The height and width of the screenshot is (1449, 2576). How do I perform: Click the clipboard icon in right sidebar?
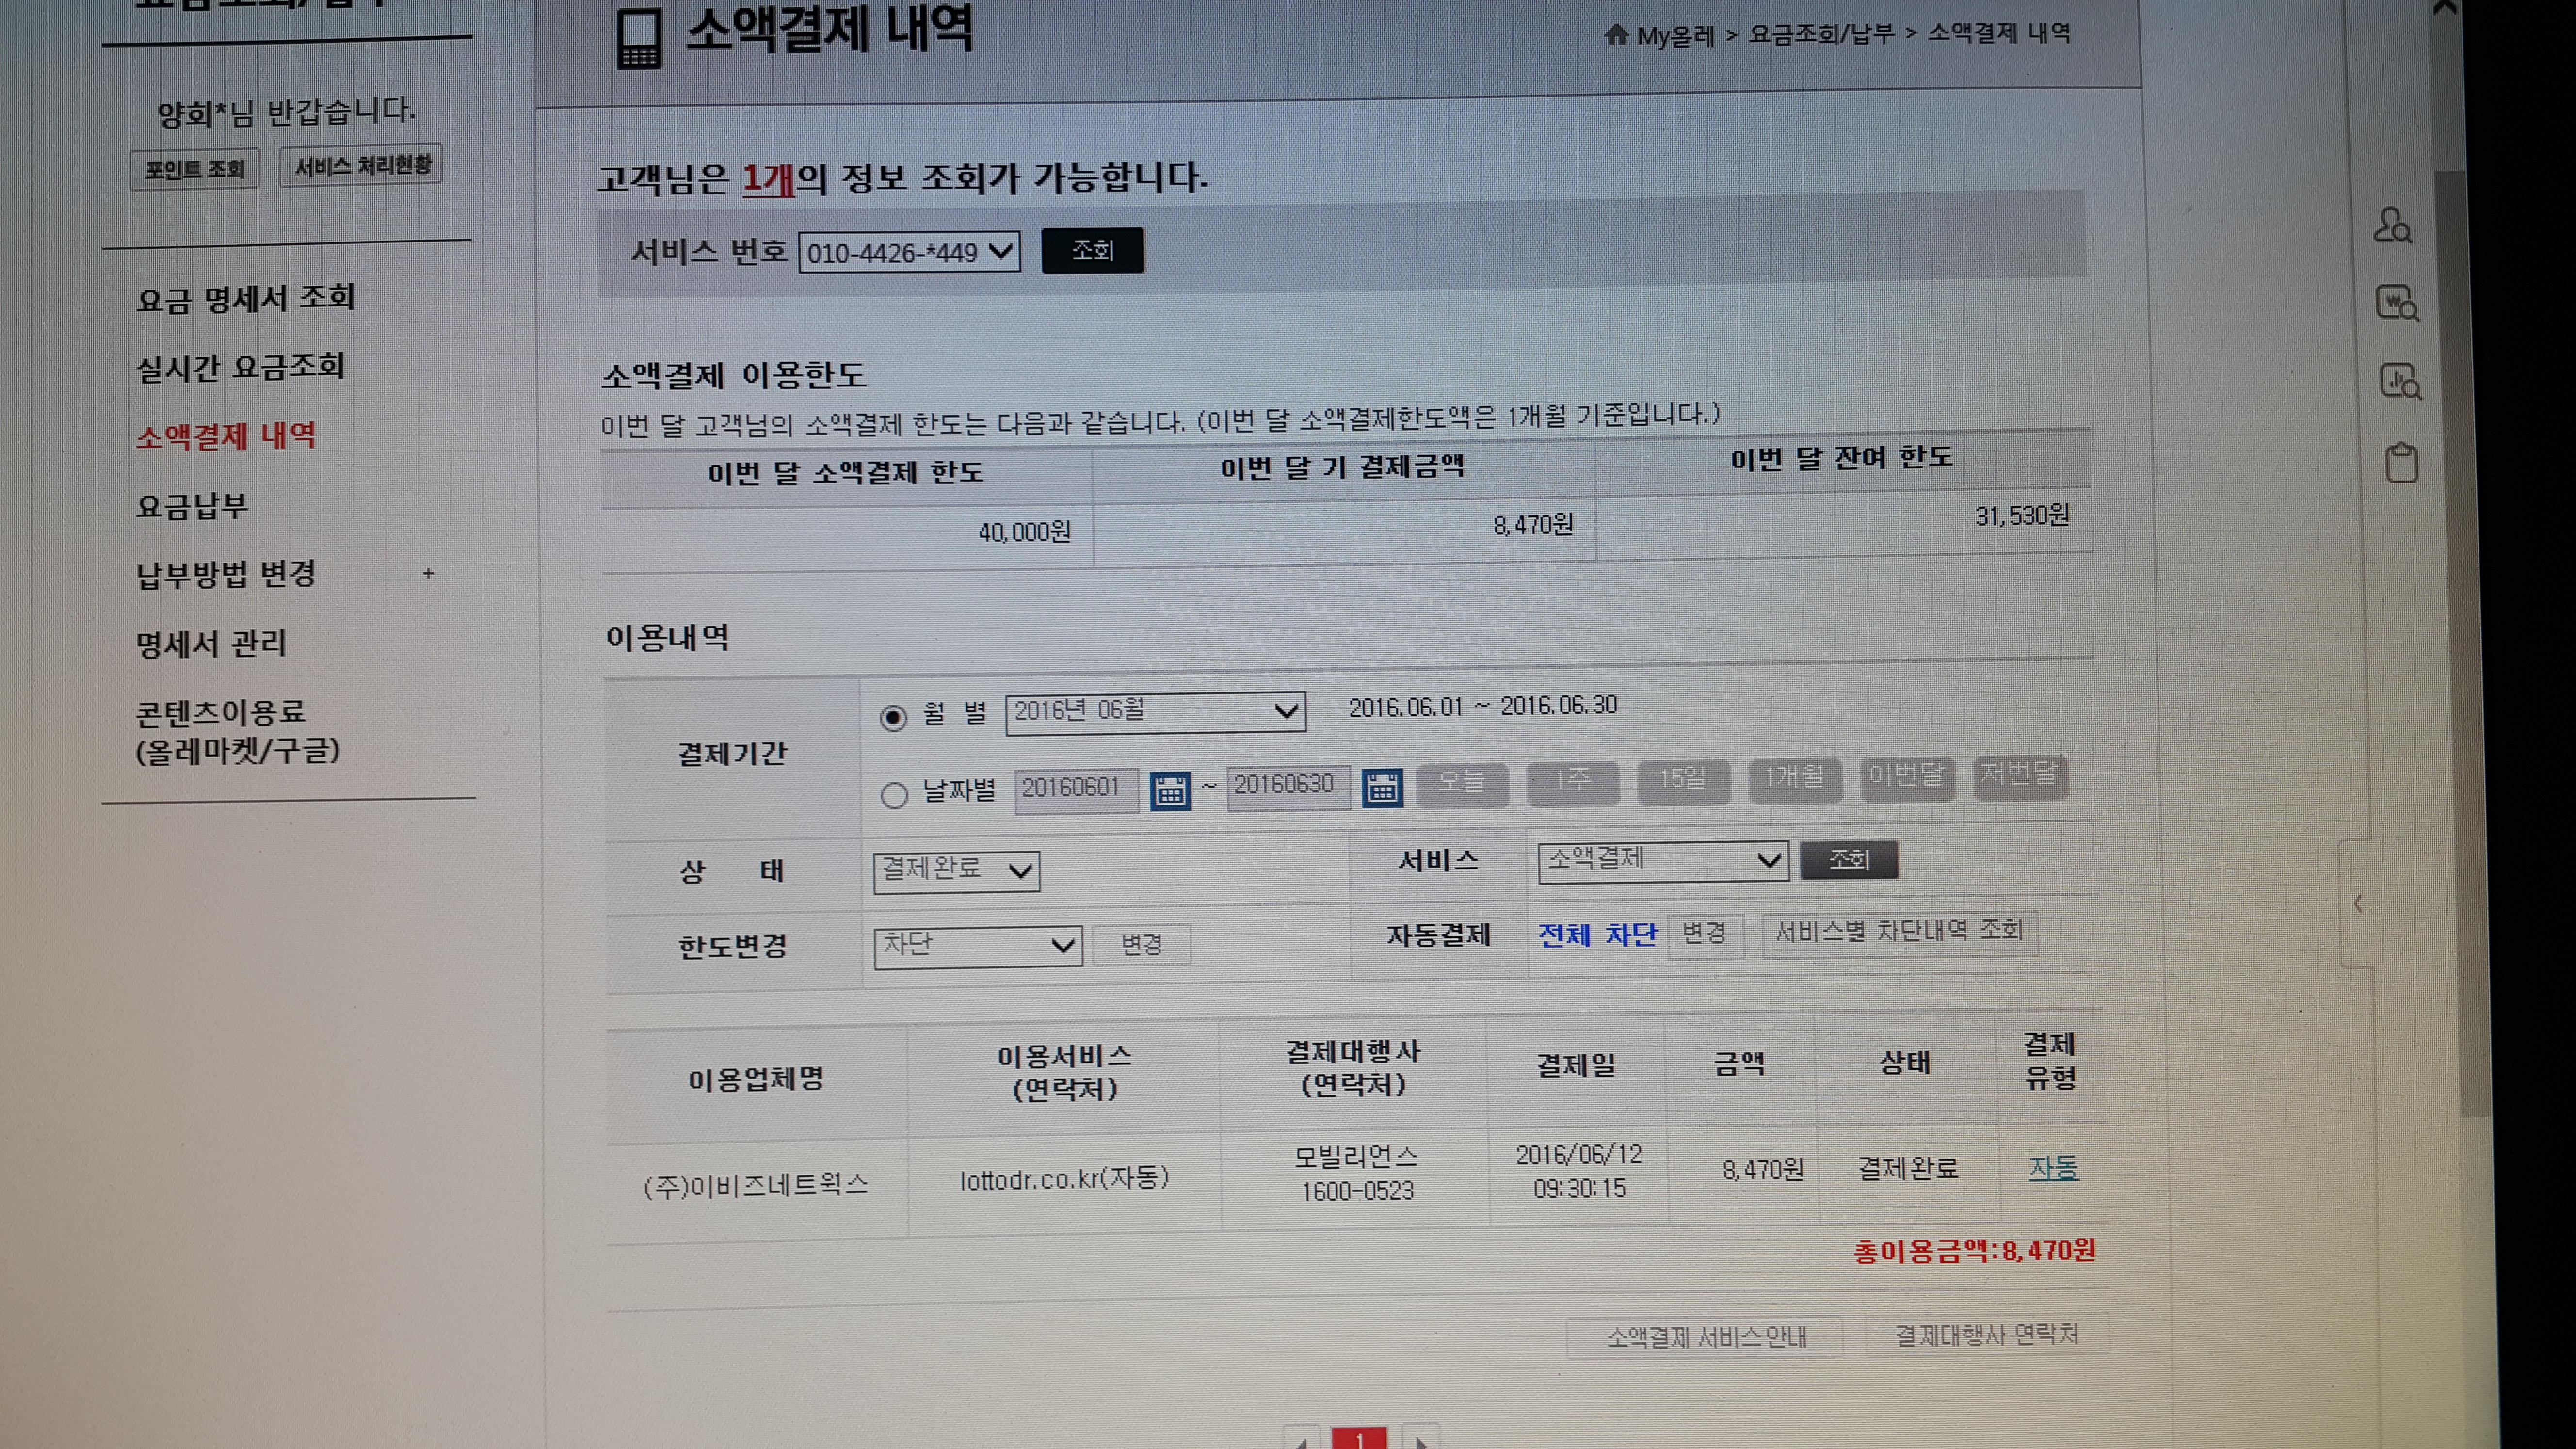point(2402,463)
